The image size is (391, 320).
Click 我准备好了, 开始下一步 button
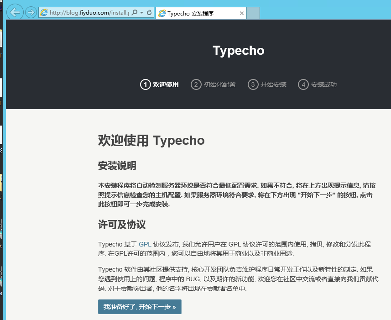(x=140, y=307)
